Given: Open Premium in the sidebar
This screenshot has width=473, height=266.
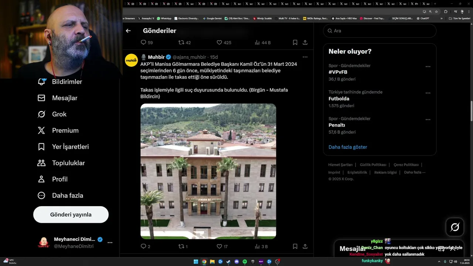Looking at the screenshot, I should point(58,130).
